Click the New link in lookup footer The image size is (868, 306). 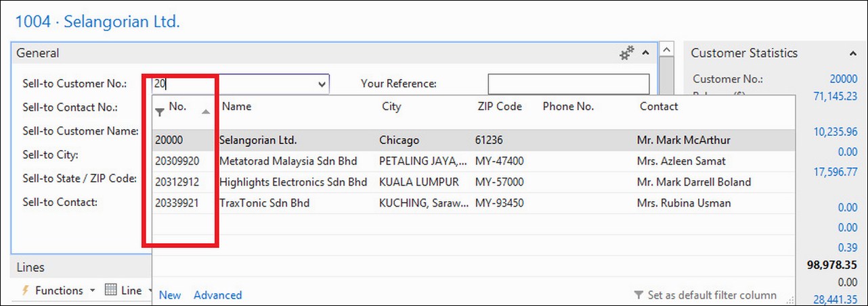tap(170, 295)
